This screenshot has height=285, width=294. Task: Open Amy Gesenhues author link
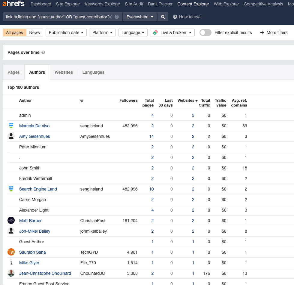[x=34, y=136]
